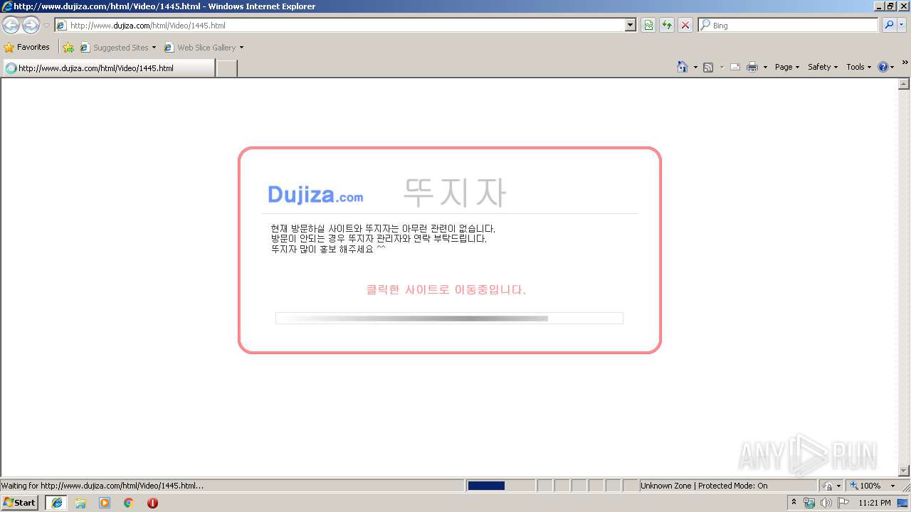Open the Favorites star button

click(x=27, y=48)
